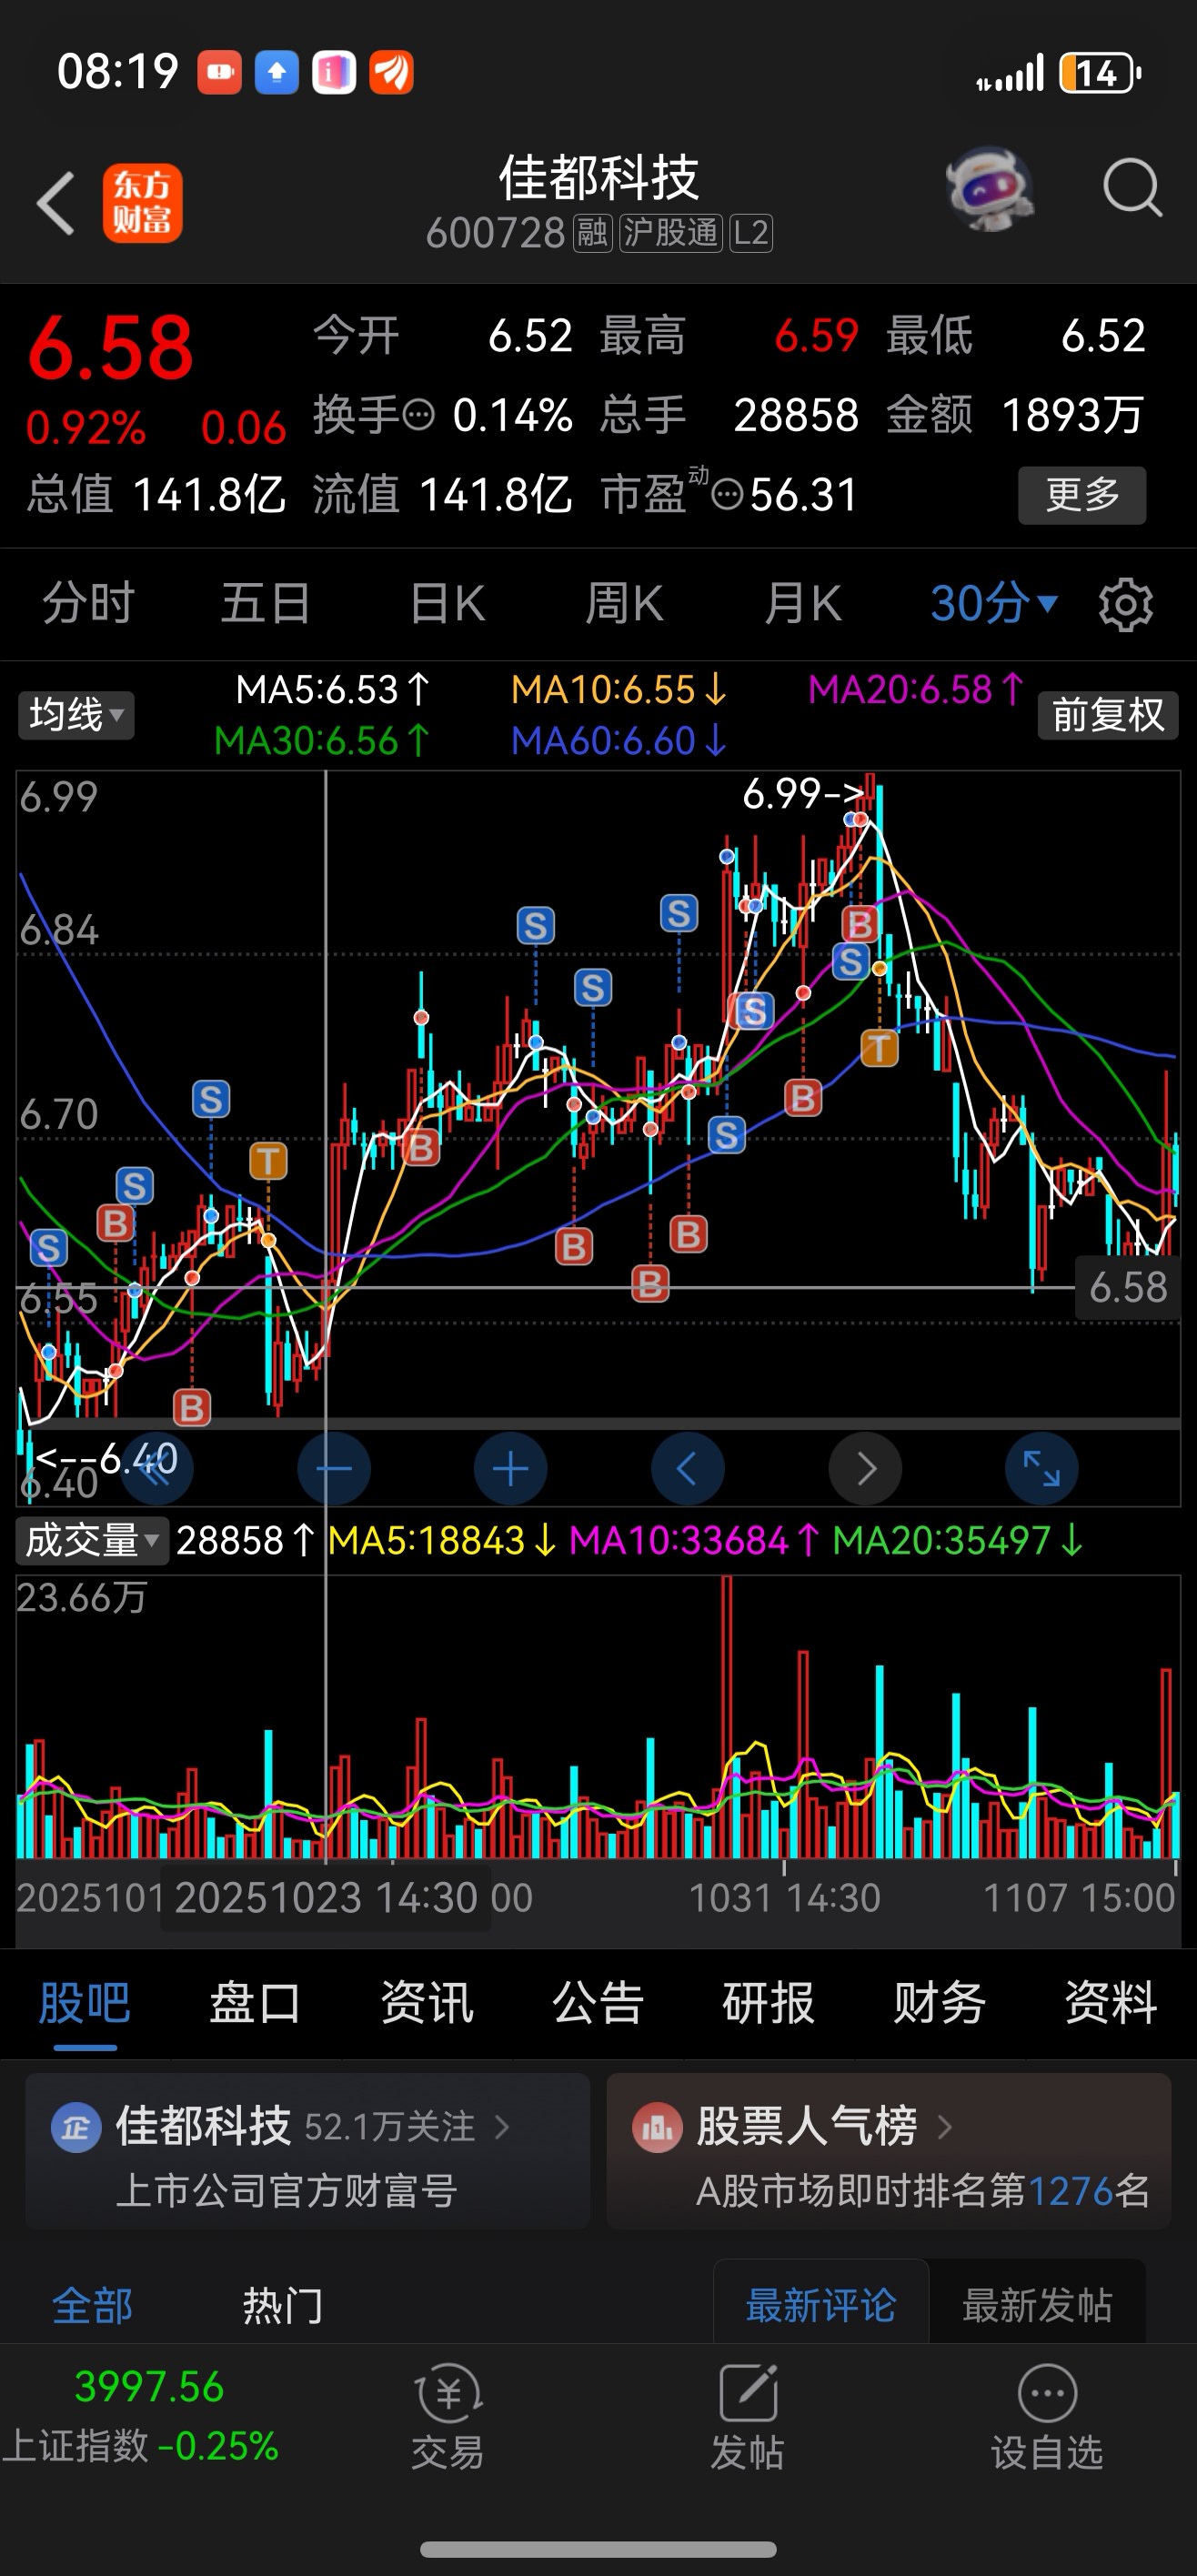The image size is (1197, 2576).
Task: Tap the MA5:6.53 legend value
Action: point(333,690)
